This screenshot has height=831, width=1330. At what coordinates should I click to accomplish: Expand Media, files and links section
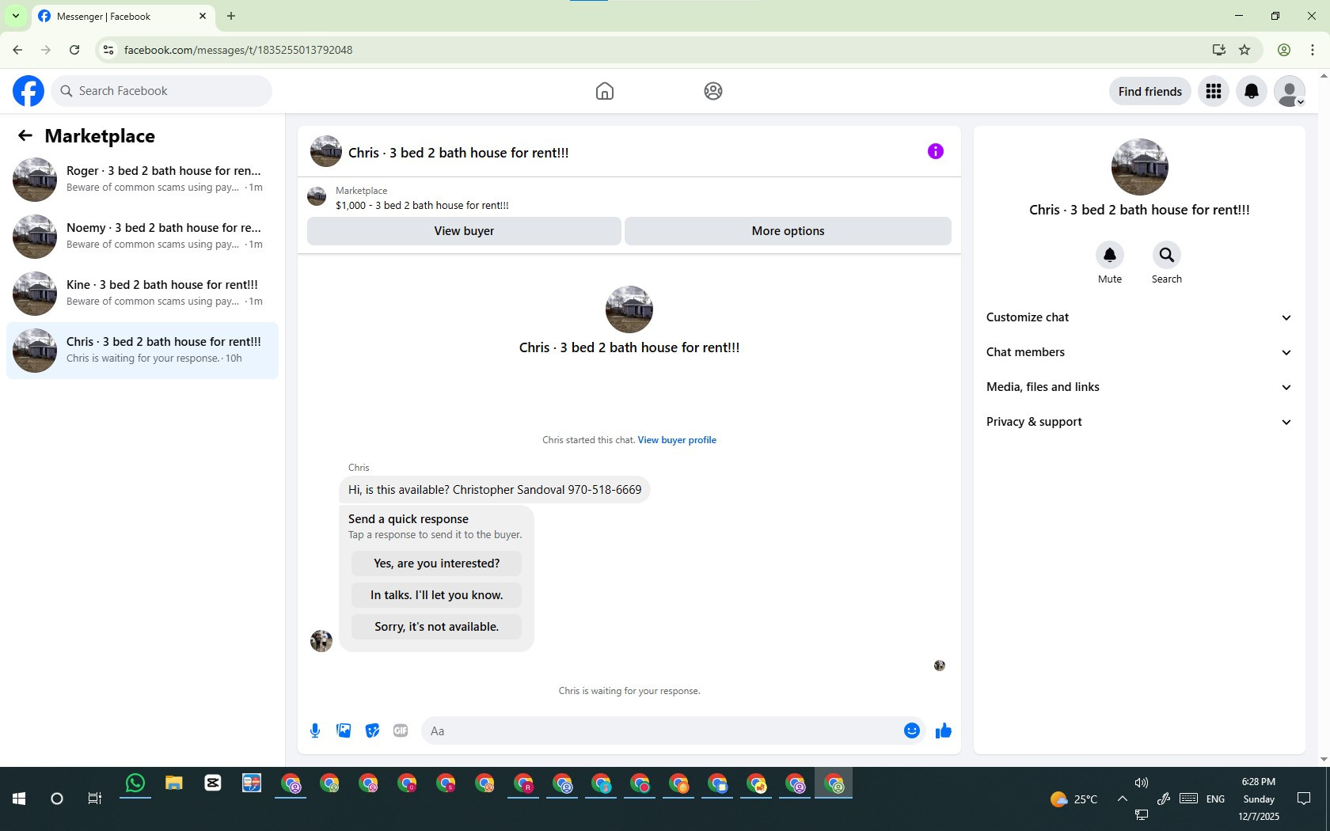point(1139,387)
